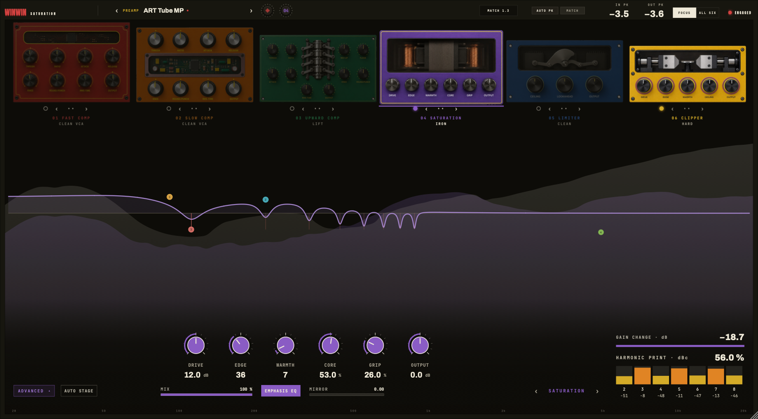Select the red EQ node 3
758x419 pixels.
(x=191, y=229)
